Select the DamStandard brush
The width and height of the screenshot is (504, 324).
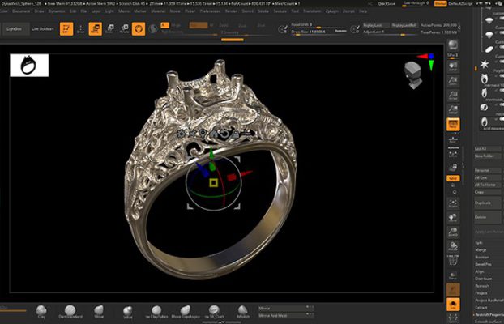(x=69, y=311)
